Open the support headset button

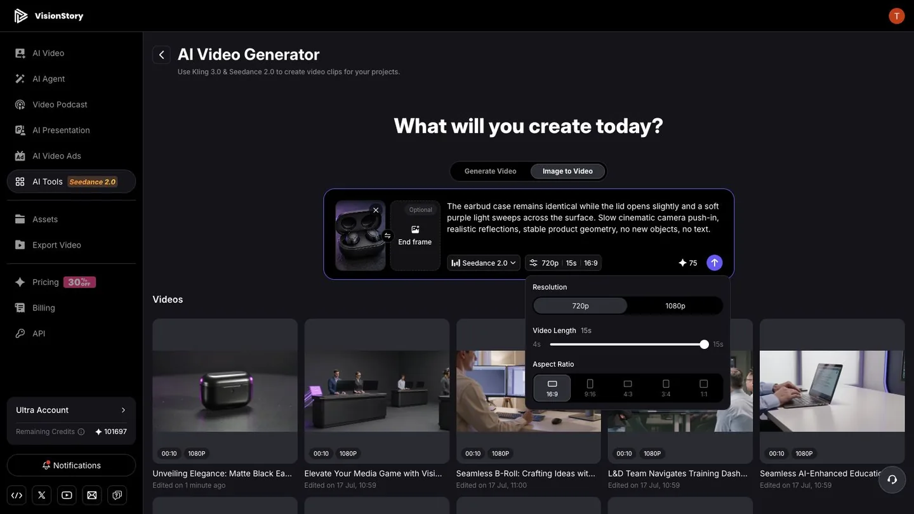[892, 479]
